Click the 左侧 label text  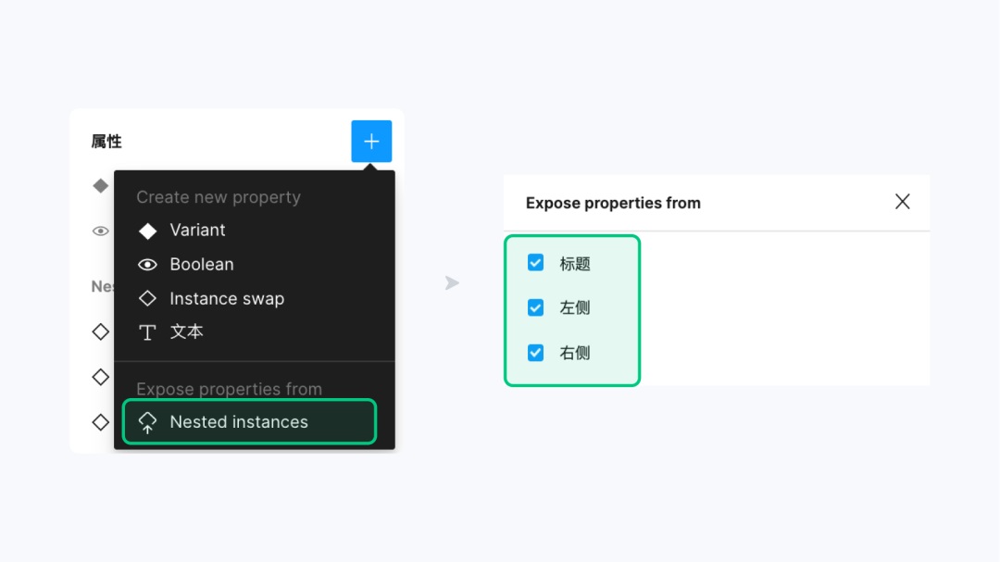coord(575,308)
